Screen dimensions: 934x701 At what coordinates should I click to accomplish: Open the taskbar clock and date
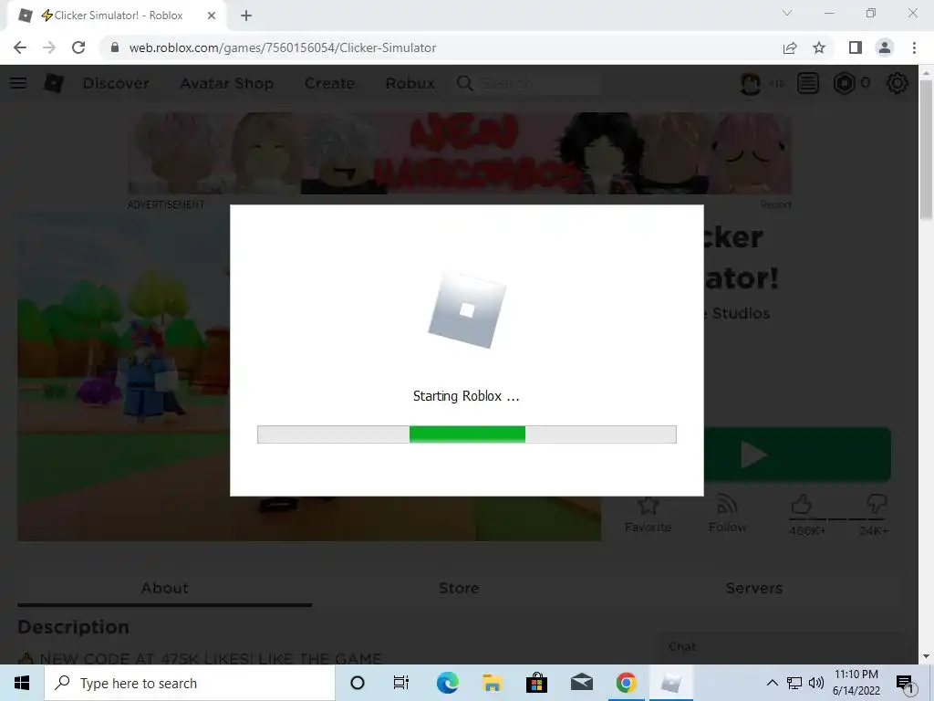856,683
